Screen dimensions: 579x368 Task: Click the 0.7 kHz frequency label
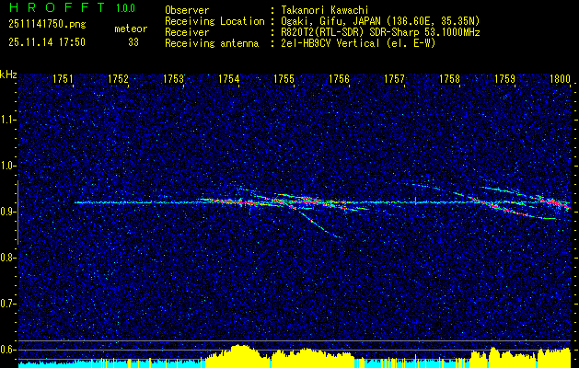(x=8, y=304)
